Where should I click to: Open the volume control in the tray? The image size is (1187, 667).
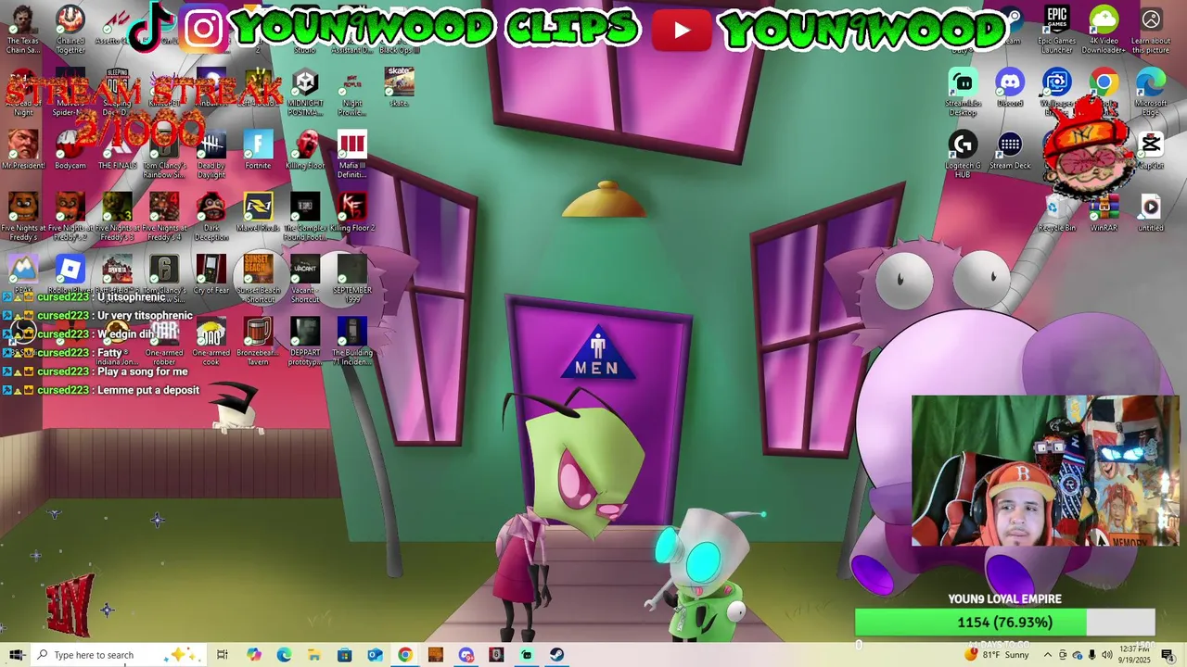coord(1106,655)
